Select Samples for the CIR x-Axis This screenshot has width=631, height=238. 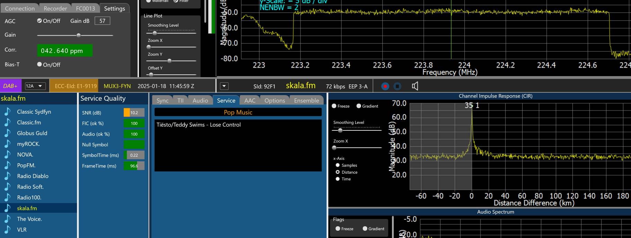click(337, 165)
